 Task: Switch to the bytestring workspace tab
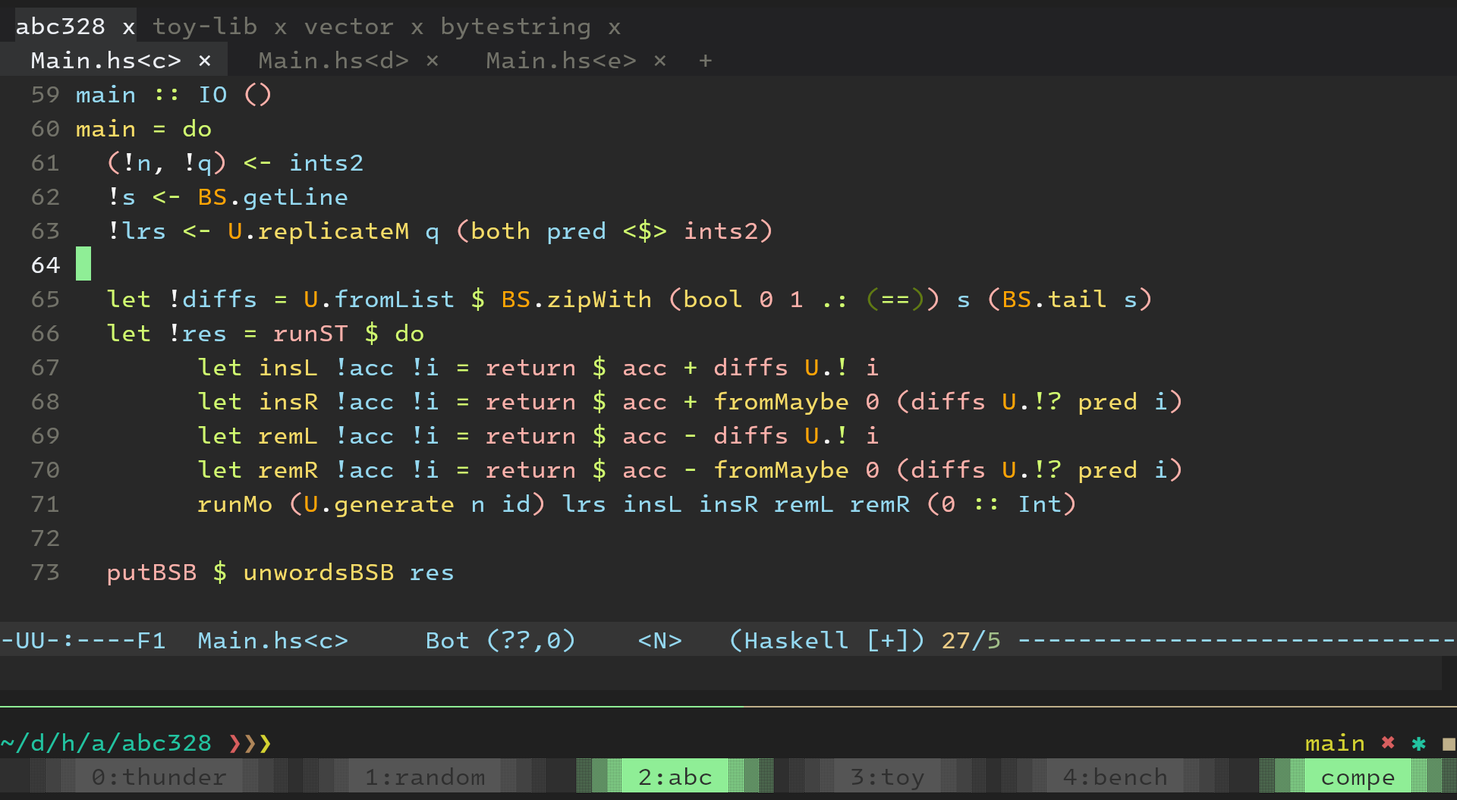tap(516, 27)
